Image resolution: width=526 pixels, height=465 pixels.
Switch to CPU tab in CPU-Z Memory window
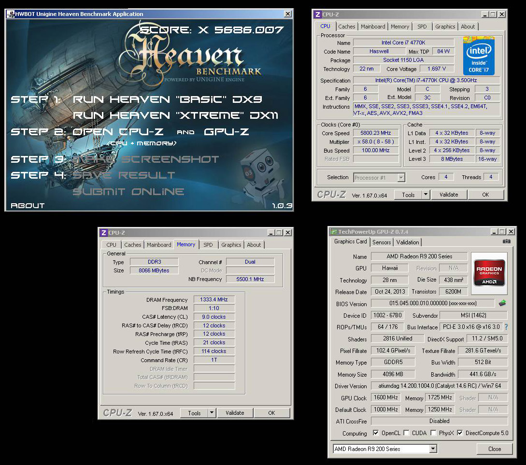coord(112,245)
